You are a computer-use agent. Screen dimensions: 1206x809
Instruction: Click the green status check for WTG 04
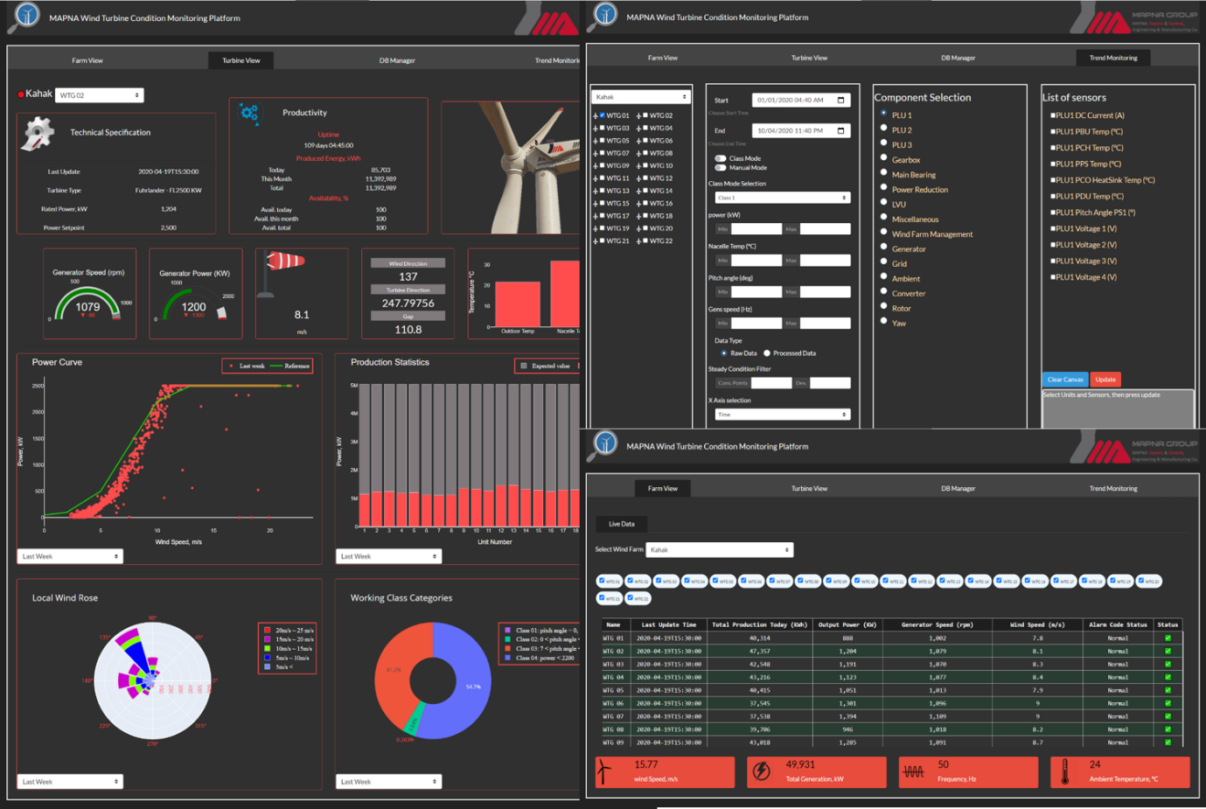(1168, 677)
